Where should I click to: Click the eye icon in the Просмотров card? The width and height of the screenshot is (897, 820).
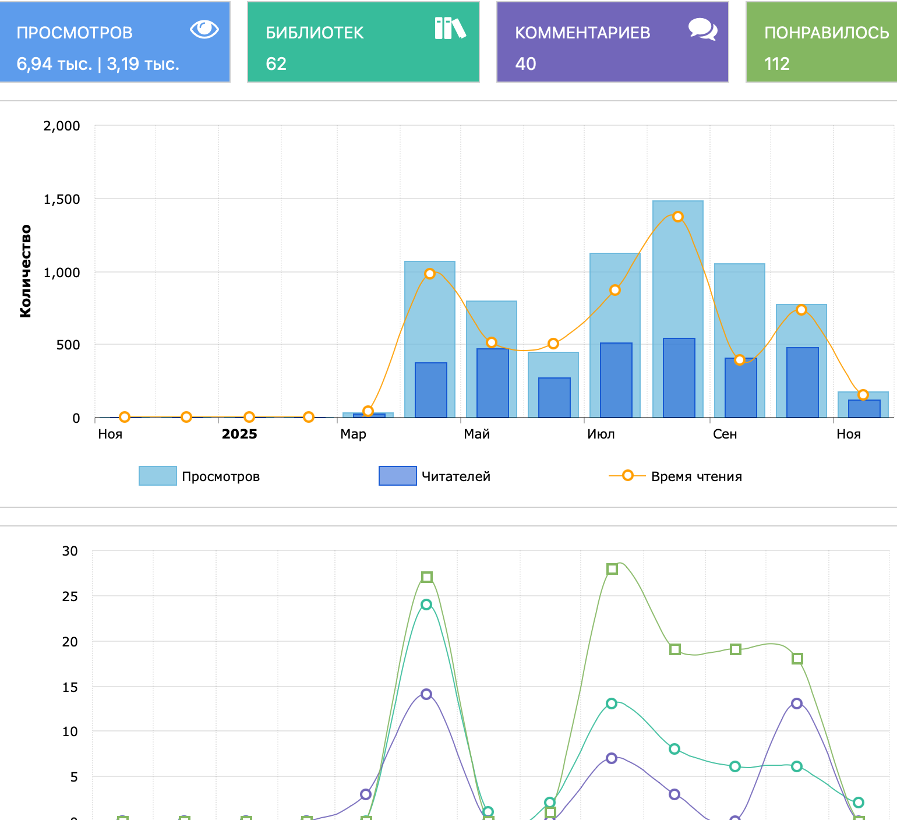click(x=204, y=29)
